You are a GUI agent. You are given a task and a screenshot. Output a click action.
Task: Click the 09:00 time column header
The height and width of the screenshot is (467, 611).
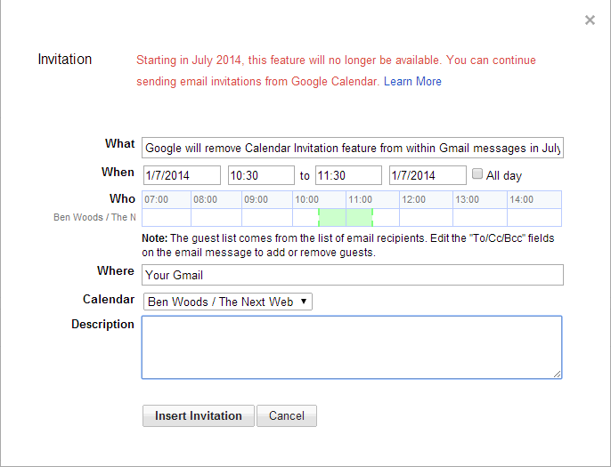click(267, 199)
